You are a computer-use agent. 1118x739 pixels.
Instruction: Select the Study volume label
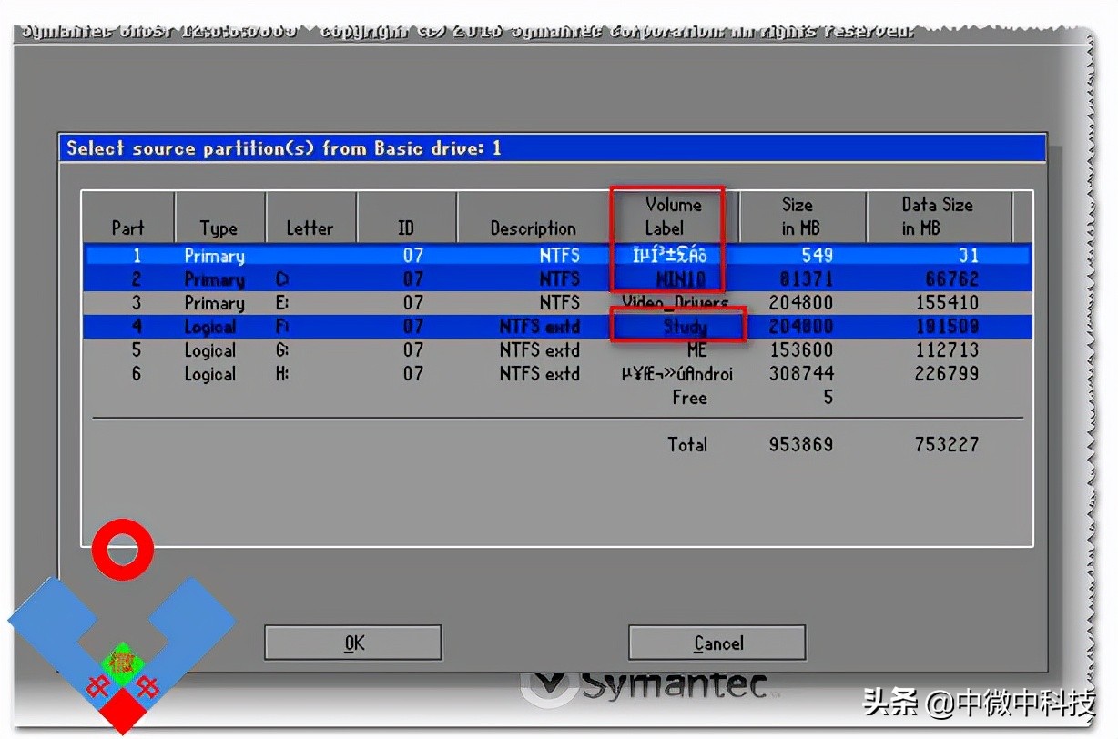(685, 327)
